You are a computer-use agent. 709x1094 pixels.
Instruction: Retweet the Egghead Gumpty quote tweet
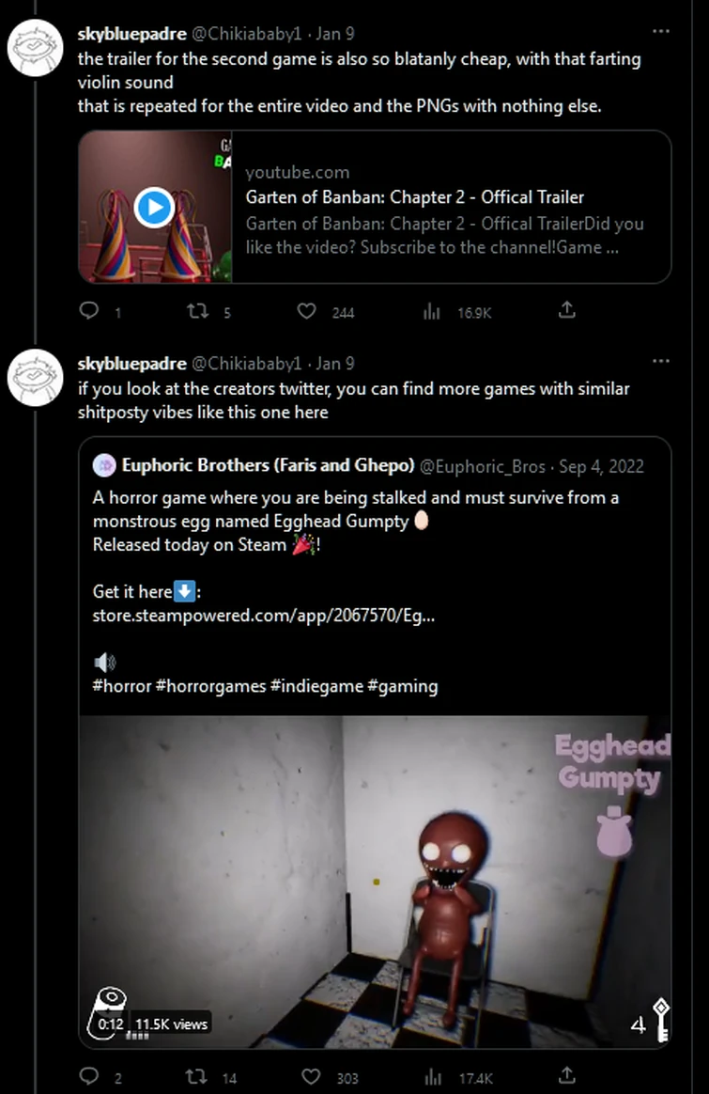tap(197, 1076)
